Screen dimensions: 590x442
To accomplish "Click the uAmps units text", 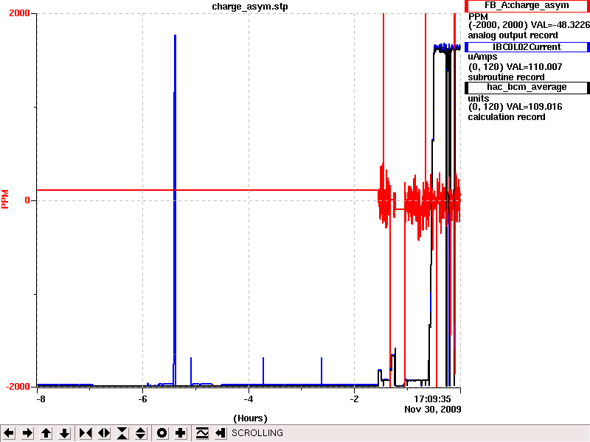I will coord(482,57).
